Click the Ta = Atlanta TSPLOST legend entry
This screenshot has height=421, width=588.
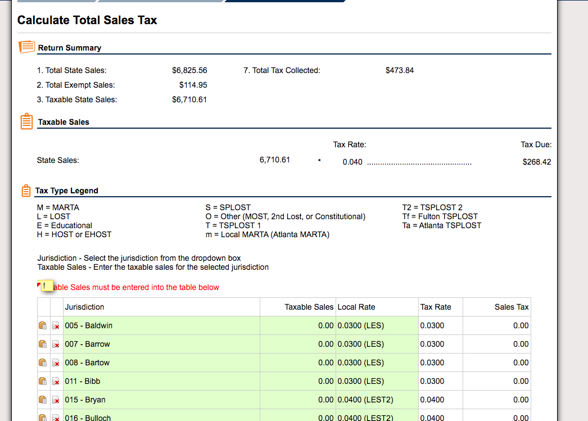[441, 225]
